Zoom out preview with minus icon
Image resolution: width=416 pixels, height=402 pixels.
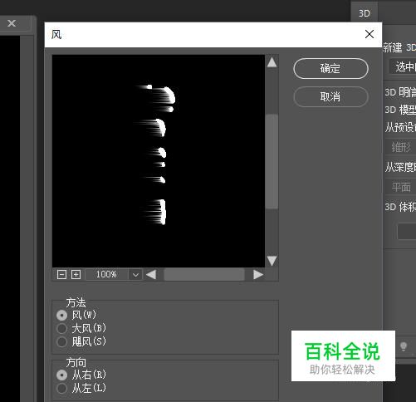pyautogui.click(x=61, y=274)
